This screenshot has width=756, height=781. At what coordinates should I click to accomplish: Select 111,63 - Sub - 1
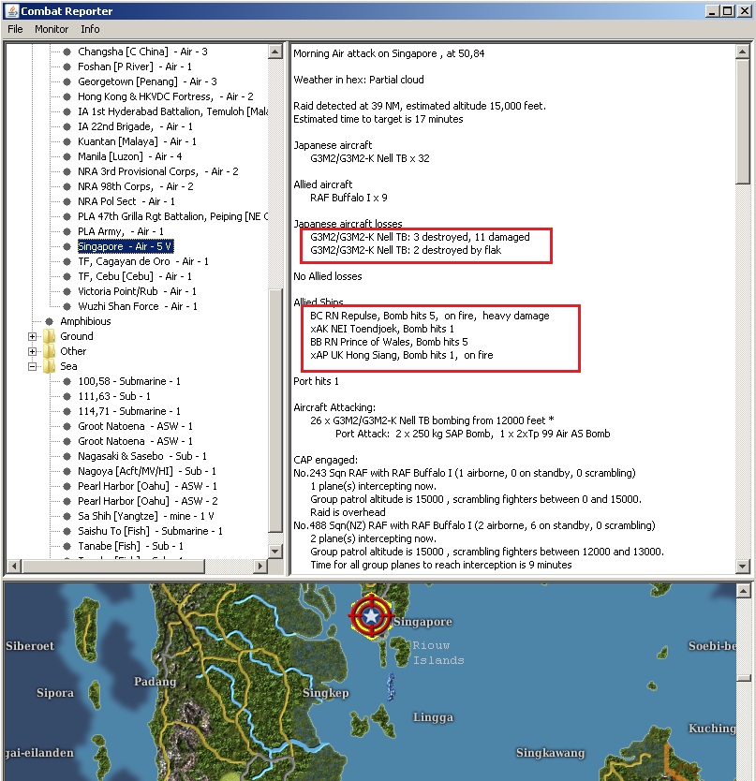(x=114, y=396)
